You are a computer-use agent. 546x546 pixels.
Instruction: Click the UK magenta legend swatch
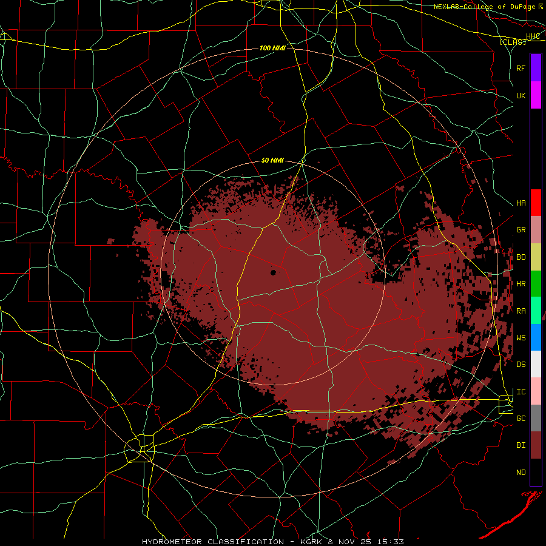536,95
